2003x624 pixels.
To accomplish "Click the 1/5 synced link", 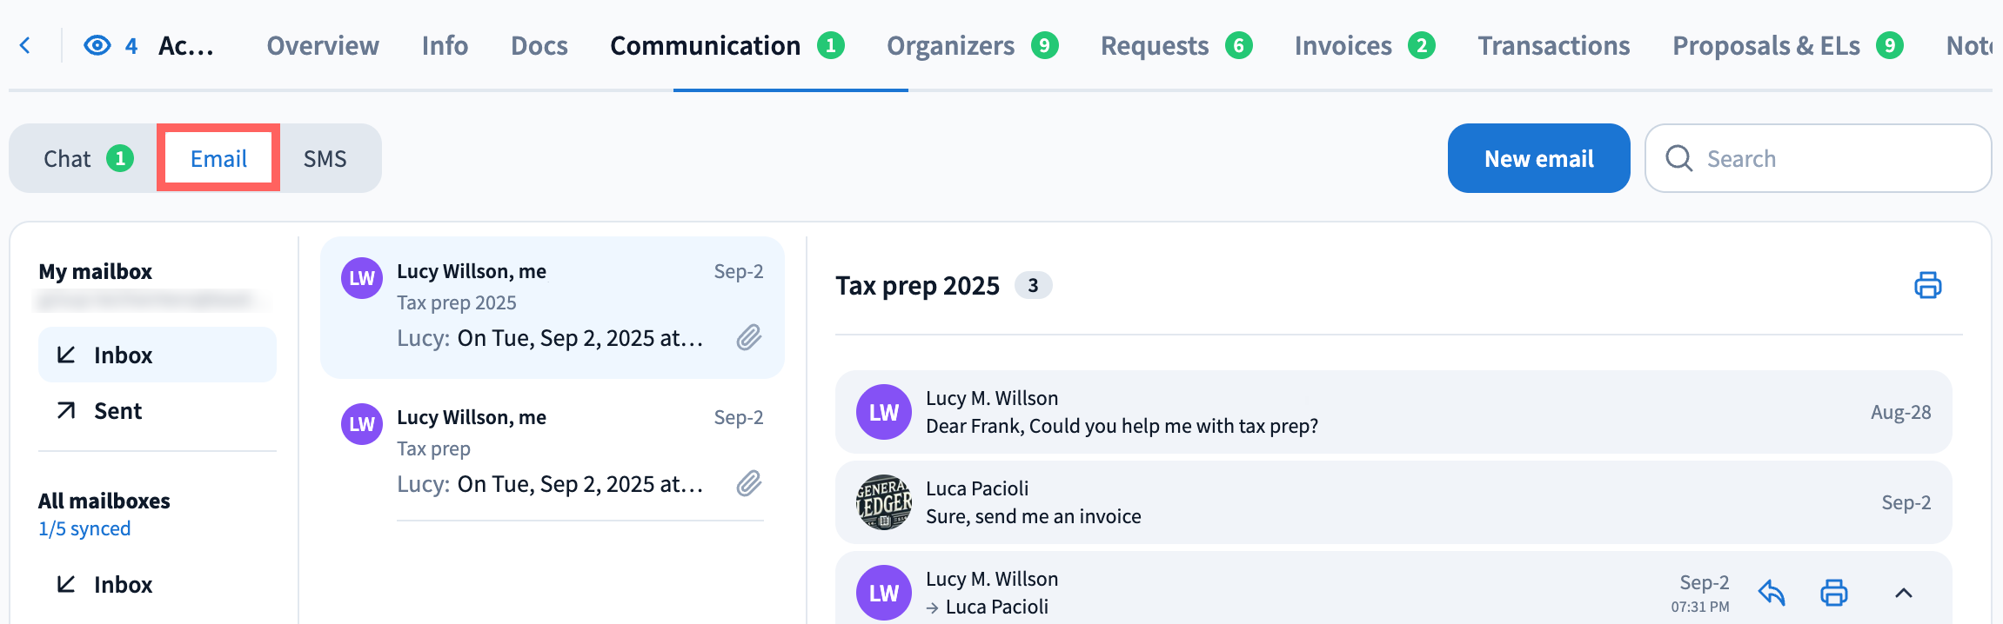I will pos(84,528).
